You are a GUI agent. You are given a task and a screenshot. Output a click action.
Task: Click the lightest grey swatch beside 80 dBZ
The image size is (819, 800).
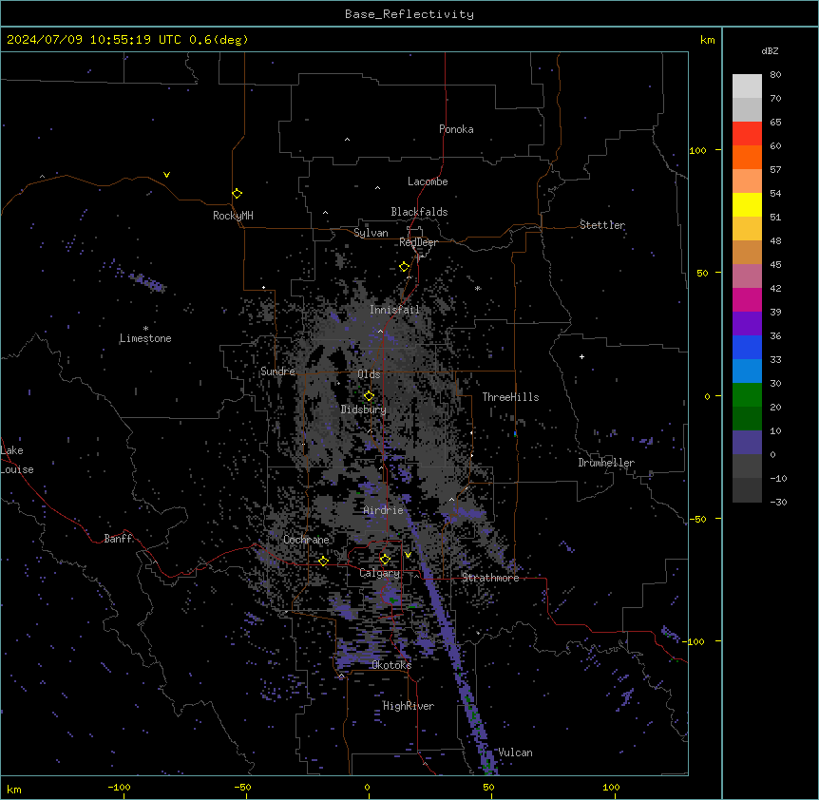[x=747, y=86]
